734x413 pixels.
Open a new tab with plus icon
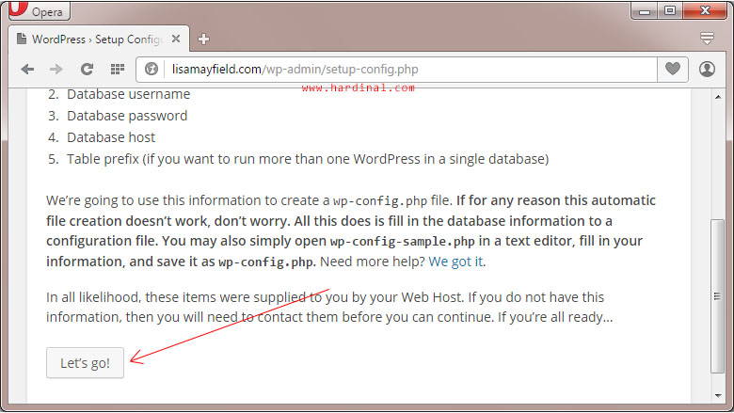203,40
